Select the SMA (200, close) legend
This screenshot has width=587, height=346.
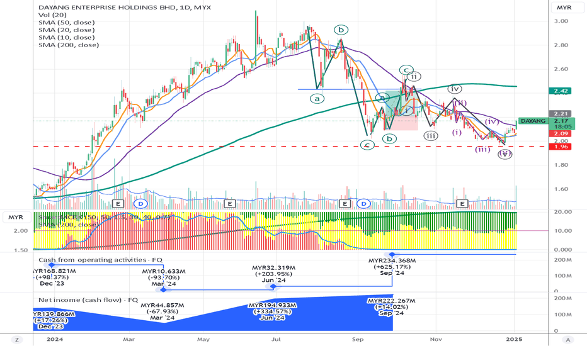(69, 45)
